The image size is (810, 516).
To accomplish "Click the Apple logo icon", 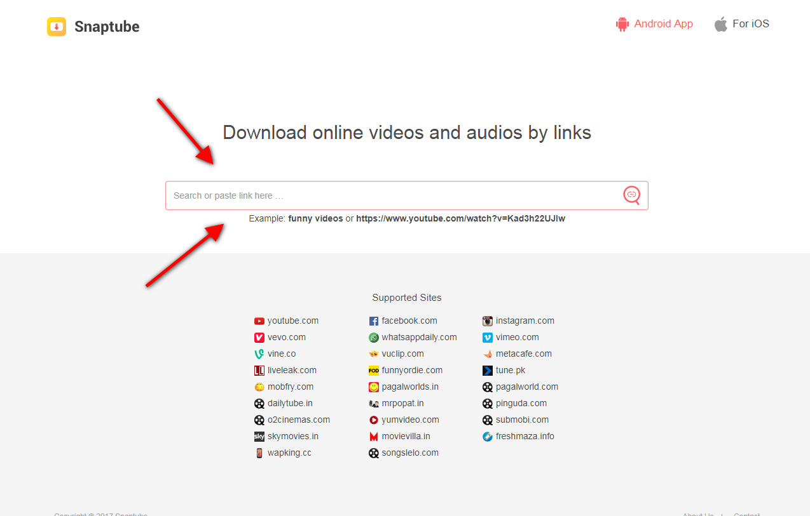I will [x=720, y=24].
